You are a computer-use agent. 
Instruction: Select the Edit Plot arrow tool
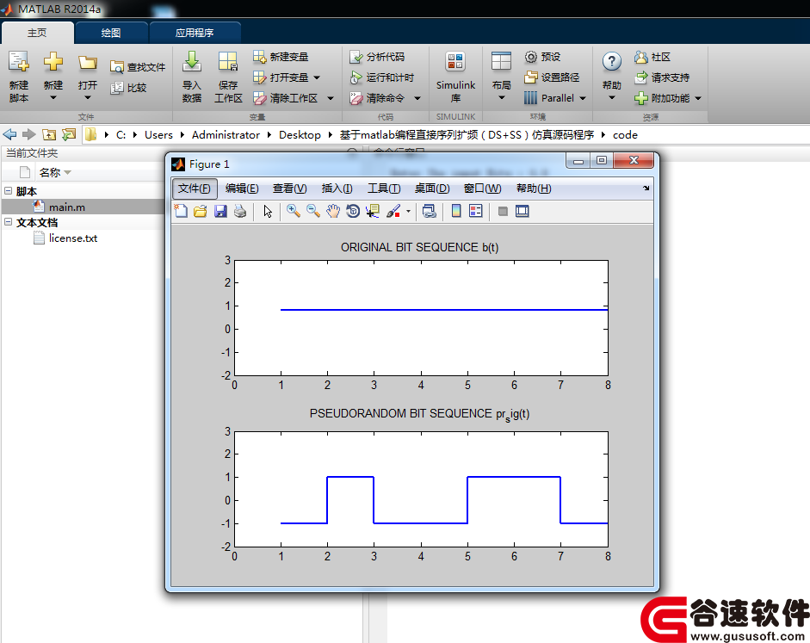[268, 211]
